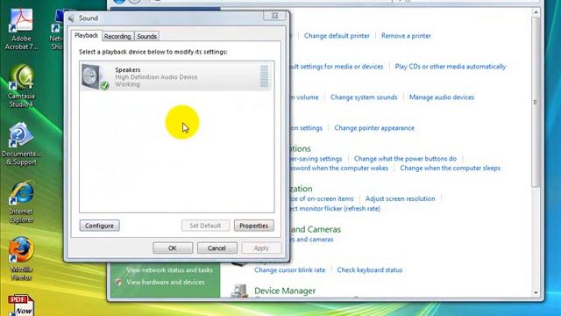
Task: Click the Configure button
Action: point(99,226)
